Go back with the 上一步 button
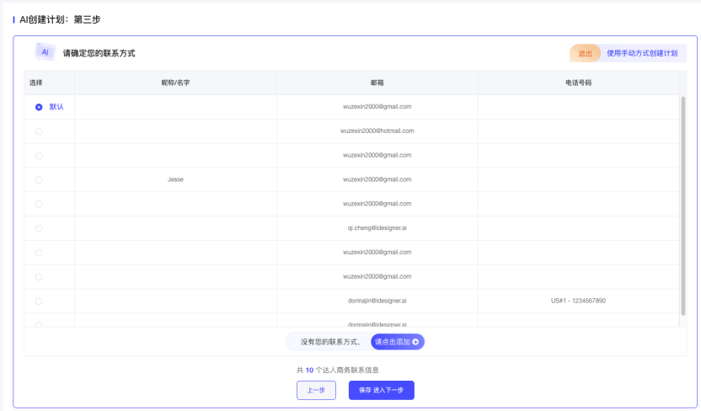This screenshot has width=701, height=411. 316,390
